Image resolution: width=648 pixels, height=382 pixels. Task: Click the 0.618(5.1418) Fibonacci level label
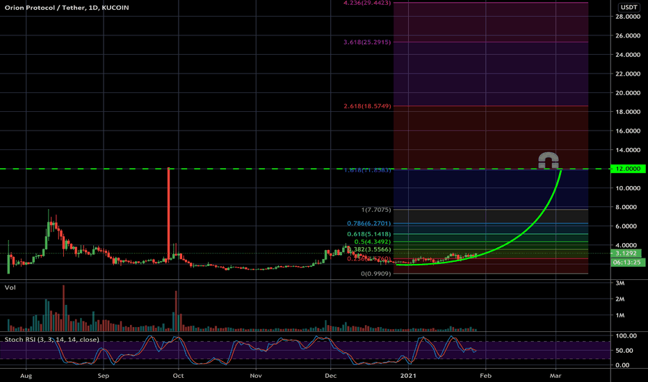[368, 234]
